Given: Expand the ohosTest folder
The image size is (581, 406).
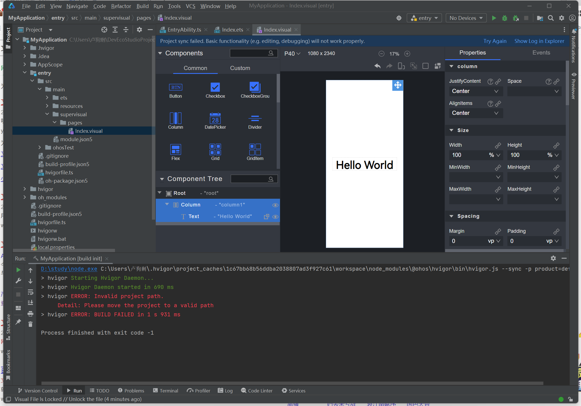Looking at the screenshot, I should click(40, 148).
